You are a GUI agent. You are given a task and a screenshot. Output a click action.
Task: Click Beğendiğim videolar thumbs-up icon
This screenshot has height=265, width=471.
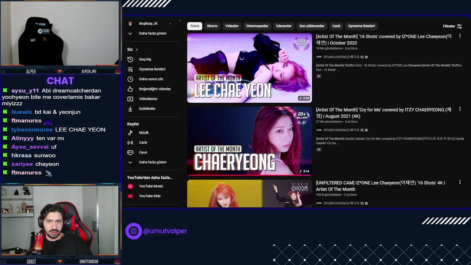pyautogui.click(x=130, y=89)
